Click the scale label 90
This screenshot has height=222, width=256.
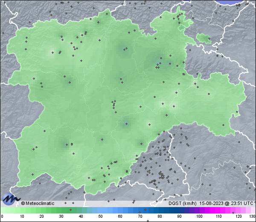point(179,216)
